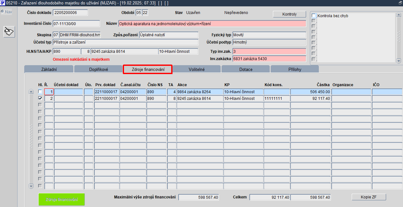
Task: Click Účetní podtyp field Hmotný
Action: tap(269, 42)
